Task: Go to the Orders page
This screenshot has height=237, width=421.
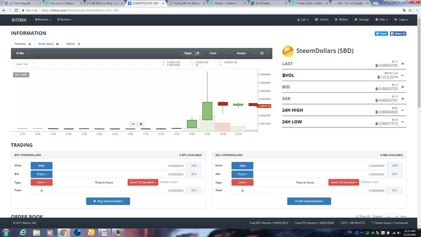Action: (322, 20)
